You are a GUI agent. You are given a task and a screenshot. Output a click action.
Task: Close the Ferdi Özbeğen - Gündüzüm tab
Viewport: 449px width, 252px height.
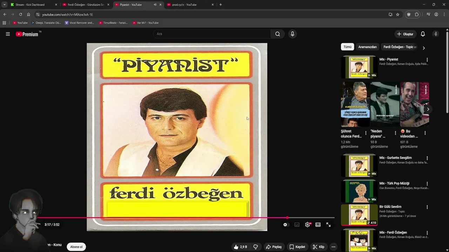pyautogui.click(x=108, y=5)
